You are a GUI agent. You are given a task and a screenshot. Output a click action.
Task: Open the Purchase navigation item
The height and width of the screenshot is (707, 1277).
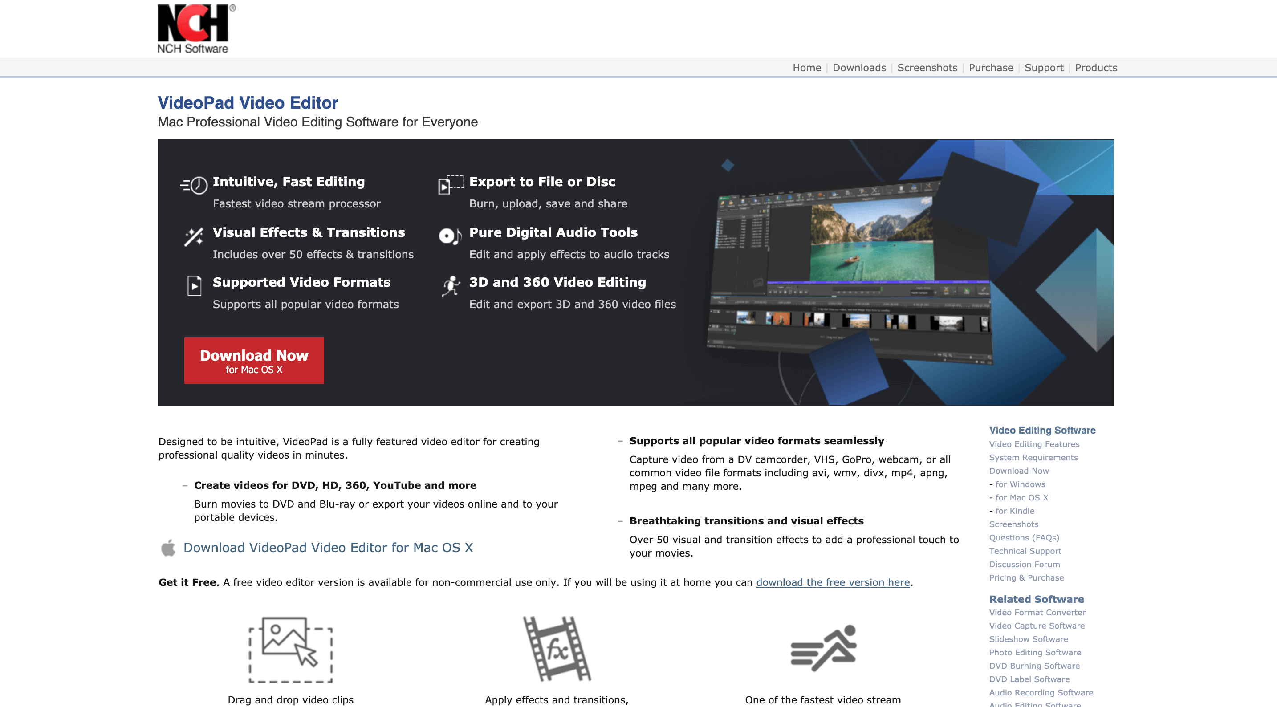click(990, 68)
